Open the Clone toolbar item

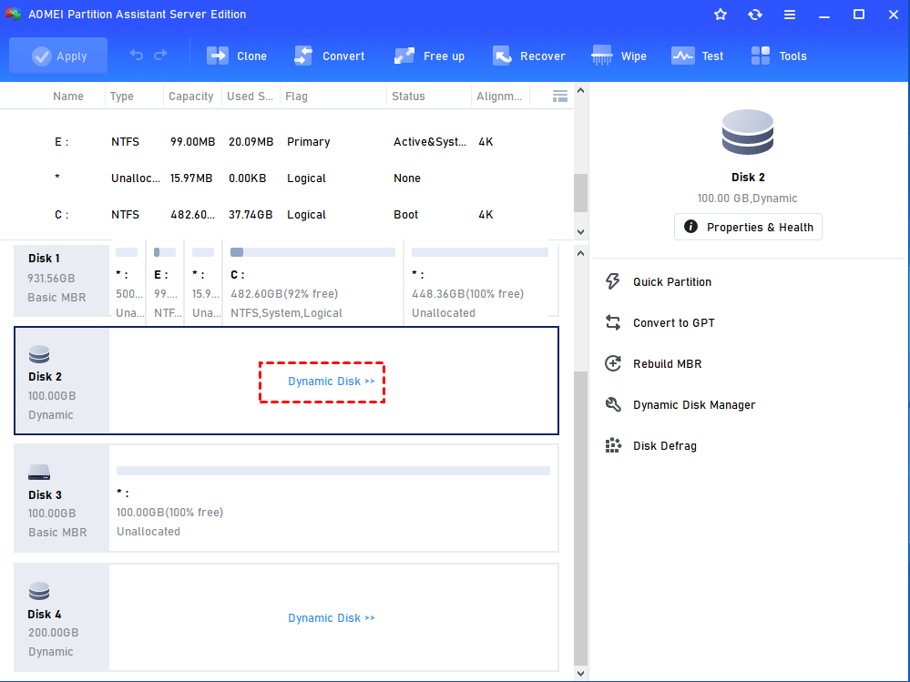pos(237,56)
